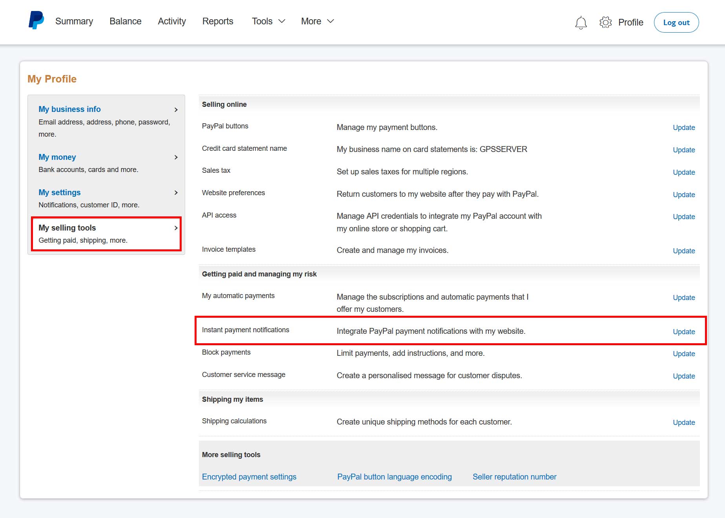Open the Reports page
The height and width of the screenshot is (518, 725).
pos(218,21)
